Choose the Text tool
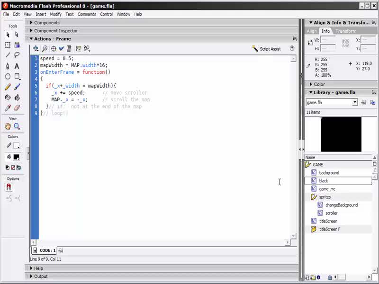The width and height of the screenshot is (379, 284). (17, 66)
